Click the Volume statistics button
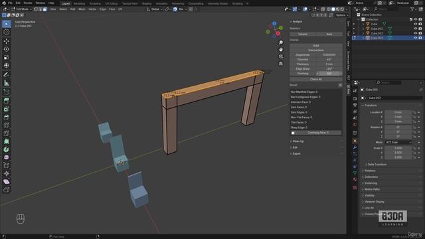 [x=303, y=34]
